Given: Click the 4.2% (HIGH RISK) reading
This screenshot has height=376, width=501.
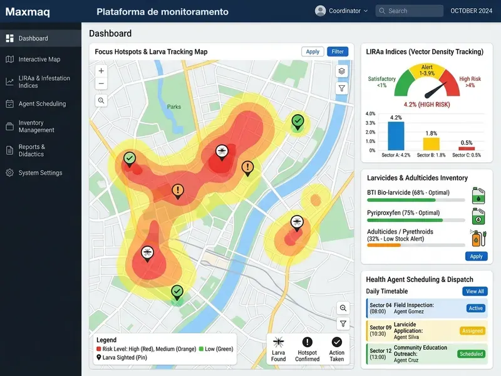Looking at the screenshot, I should click(x=426, y=105).
